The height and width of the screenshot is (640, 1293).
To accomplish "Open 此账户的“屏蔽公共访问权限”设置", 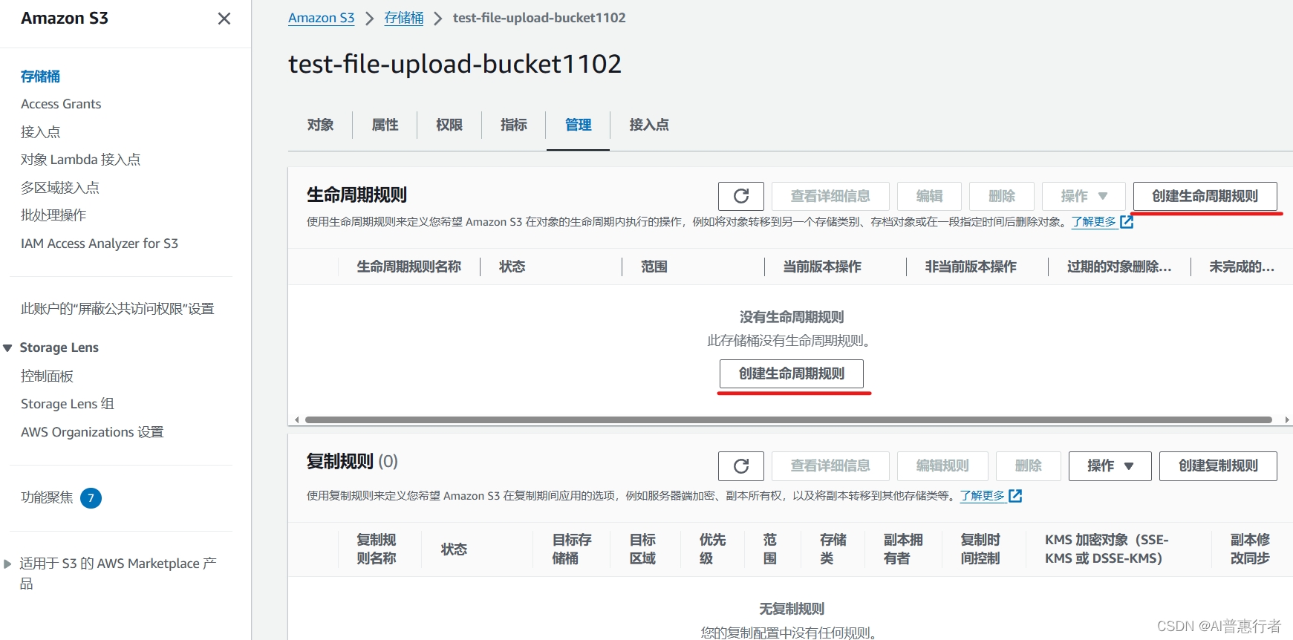I will (117, 309).
